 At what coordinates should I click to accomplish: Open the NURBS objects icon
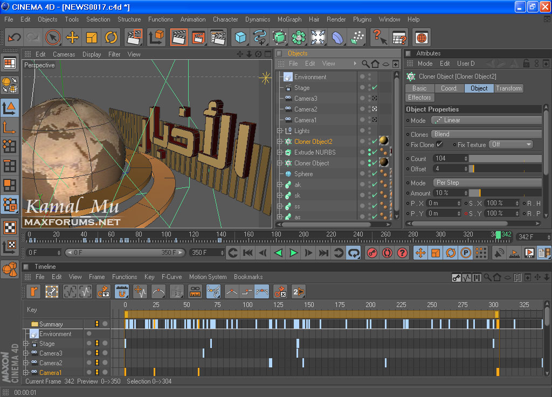click(x=279, y=37)
